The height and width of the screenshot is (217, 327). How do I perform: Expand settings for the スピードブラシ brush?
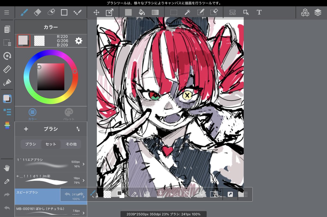coord(83,197)
